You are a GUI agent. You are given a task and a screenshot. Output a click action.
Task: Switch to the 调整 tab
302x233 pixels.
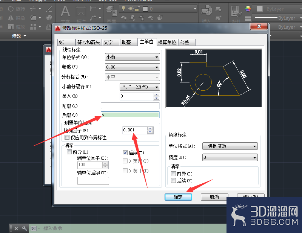129,42
